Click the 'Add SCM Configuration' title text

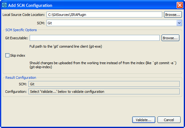[30, 5]
